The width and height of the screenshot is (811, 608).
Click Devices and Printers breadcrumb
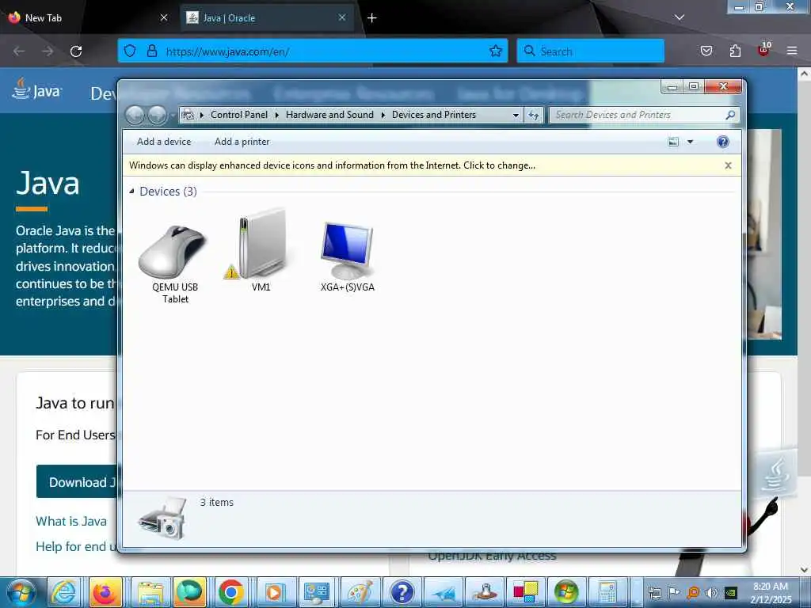coord(434,115)
